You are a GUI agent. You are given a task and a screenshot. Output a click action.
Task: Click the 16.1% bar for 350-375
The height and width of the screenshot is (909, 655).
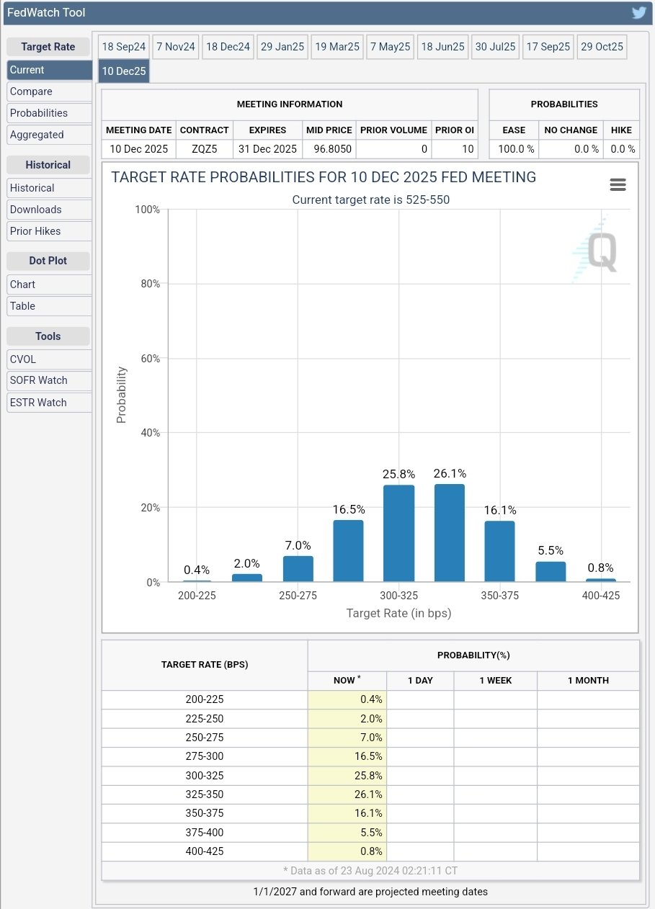pyautogui.click(x=500, y=552)
